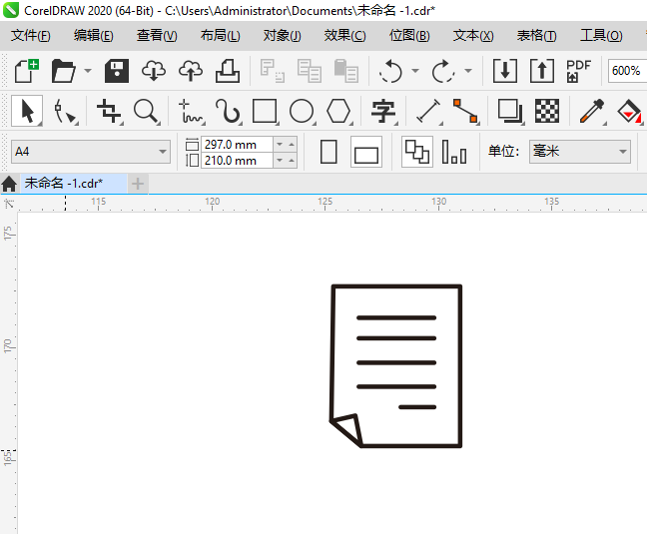Select the Crop tool
The height and width of the screenshot is (534, 647).
click(x=110, y=111)
